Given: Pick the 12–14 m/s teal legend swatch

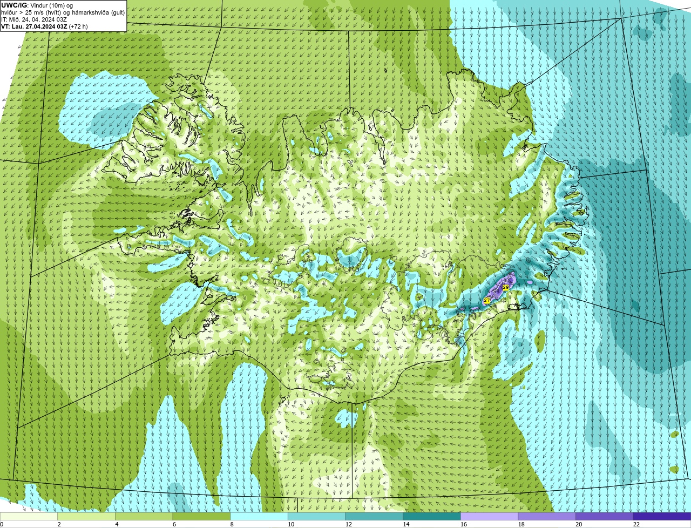Looking at the screenshot, I should click(x=374, y=516).
